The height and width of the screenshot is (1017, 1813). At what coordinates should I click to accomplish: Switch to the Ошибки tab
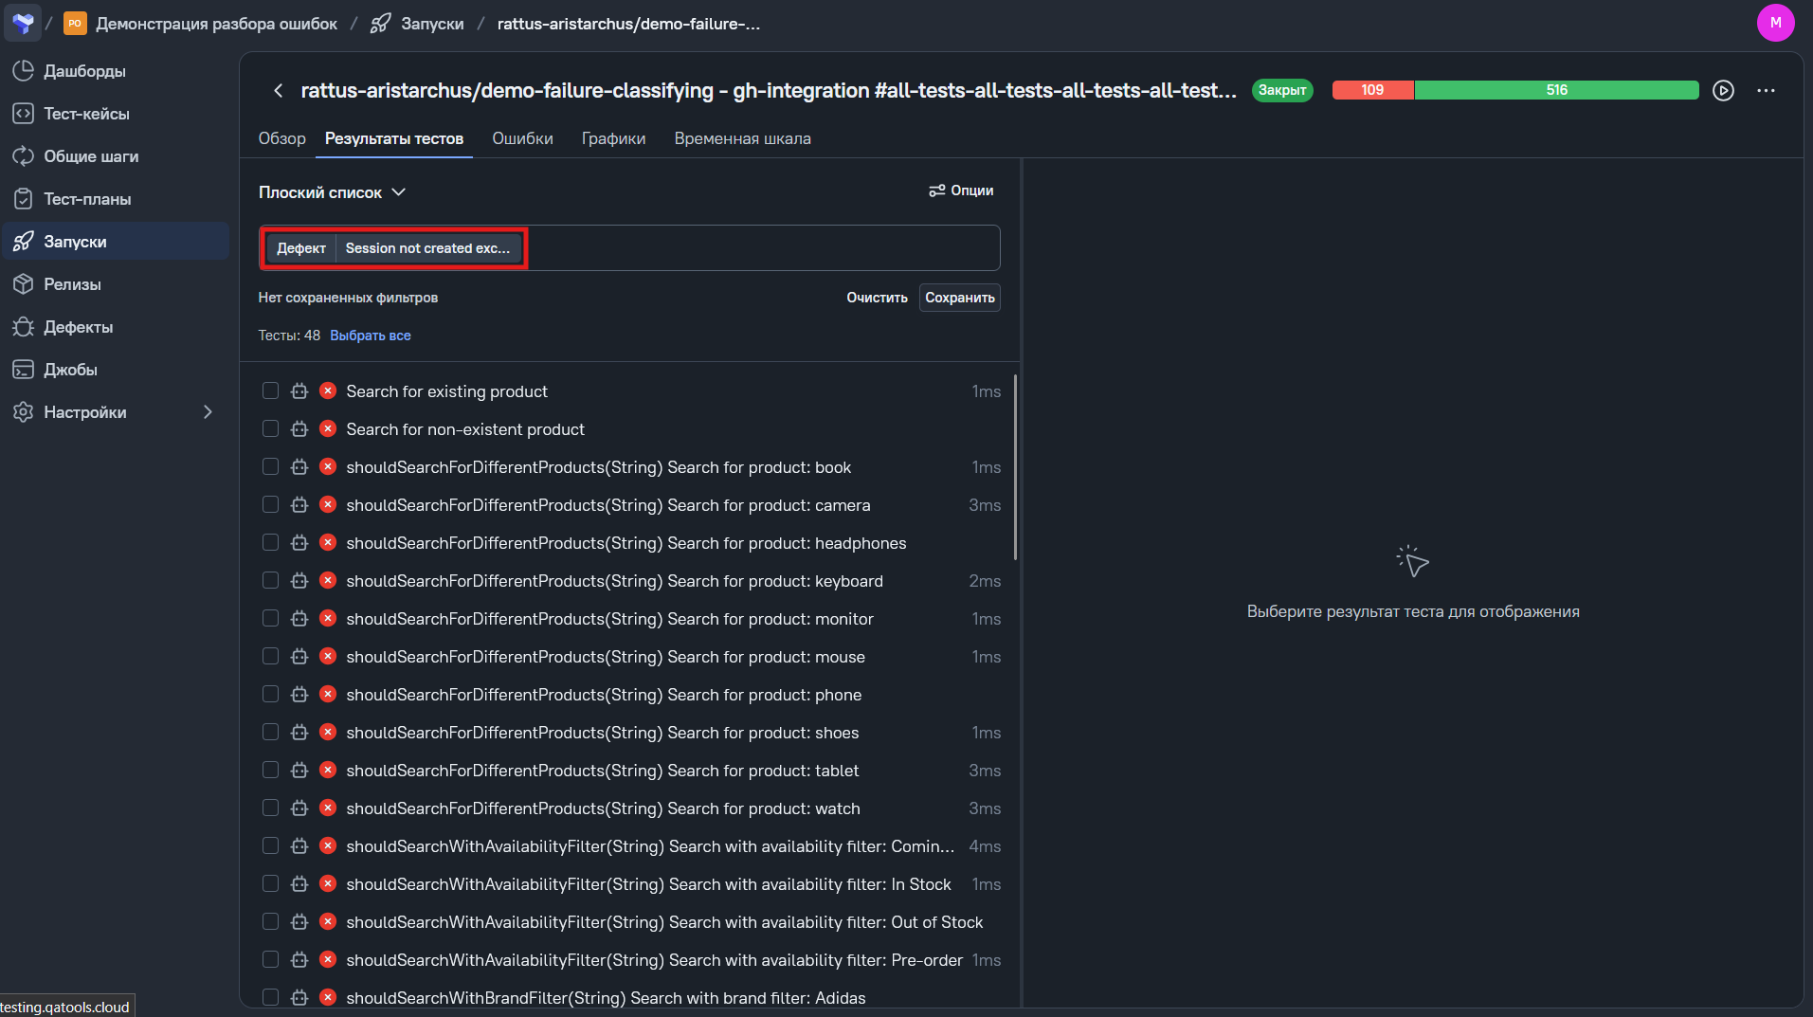pyautogui.click(x=522, y=138)
